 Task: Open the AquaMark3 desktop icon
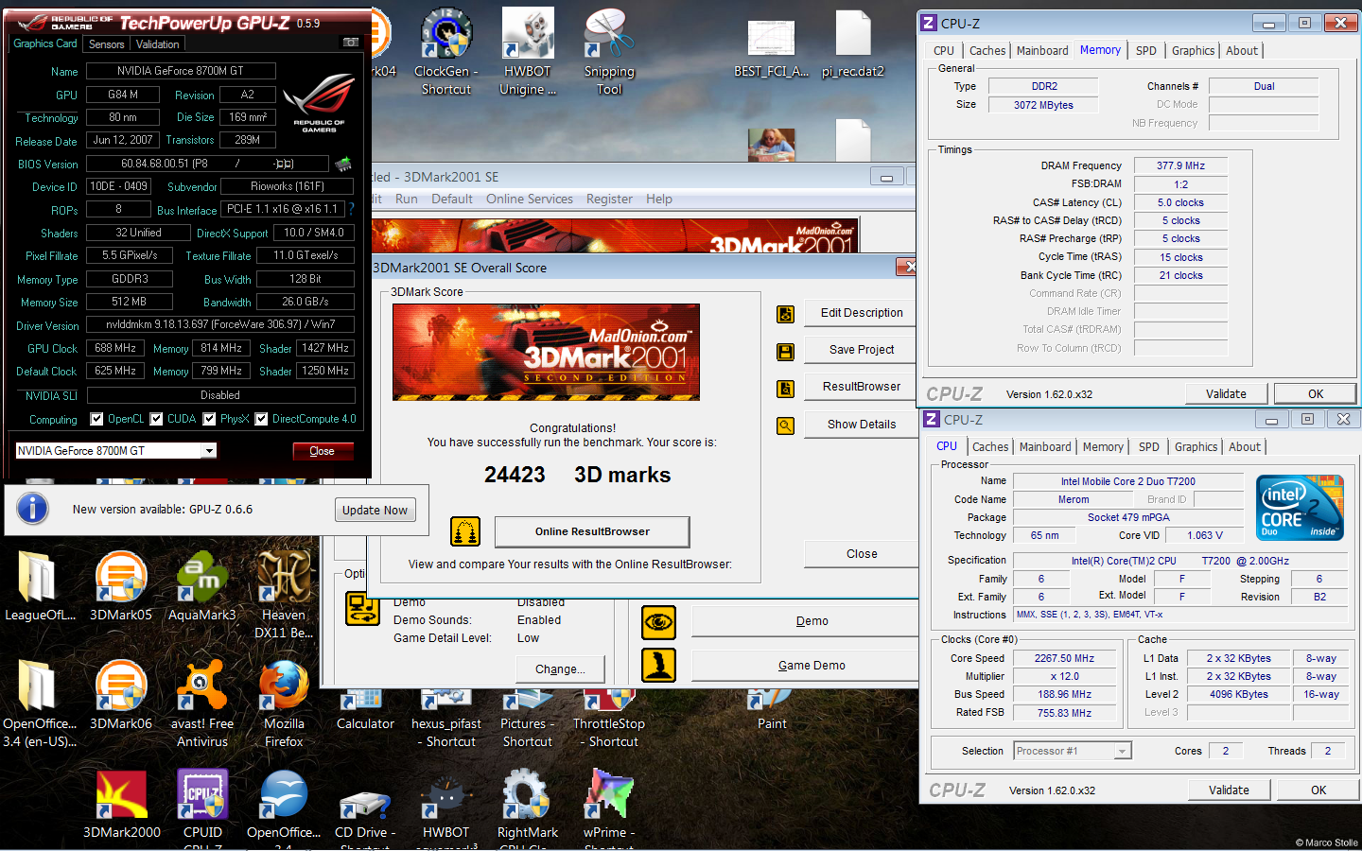tap(201, 578)
